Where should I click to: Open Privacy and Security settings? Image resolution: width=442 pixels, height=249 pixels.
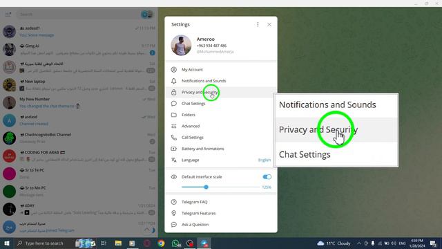pos(221,92)
